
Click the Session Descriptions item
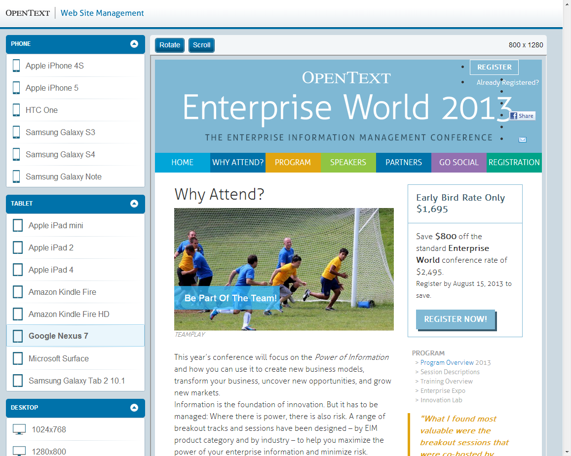(x=450, y=372)
